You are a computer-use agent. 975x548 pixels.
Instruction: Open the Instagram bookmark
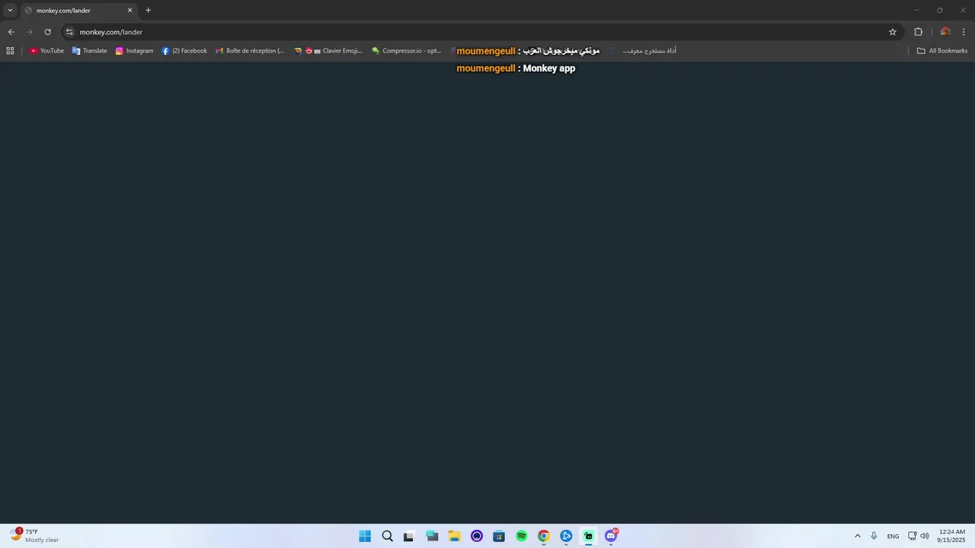[x=134, y=51]
